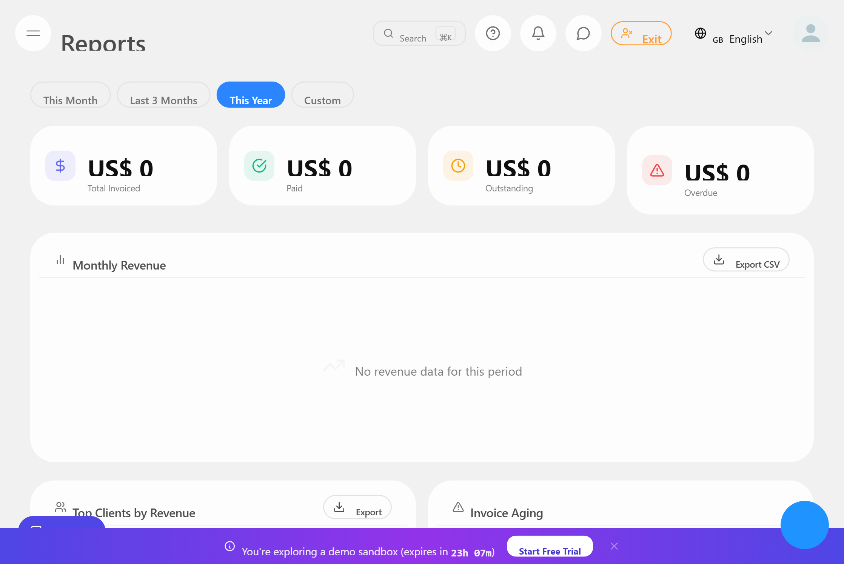Click the floating chat widget circle
The width and height of the screenshot is (844, 564).
pyautogui.click(x=804, y=525)
